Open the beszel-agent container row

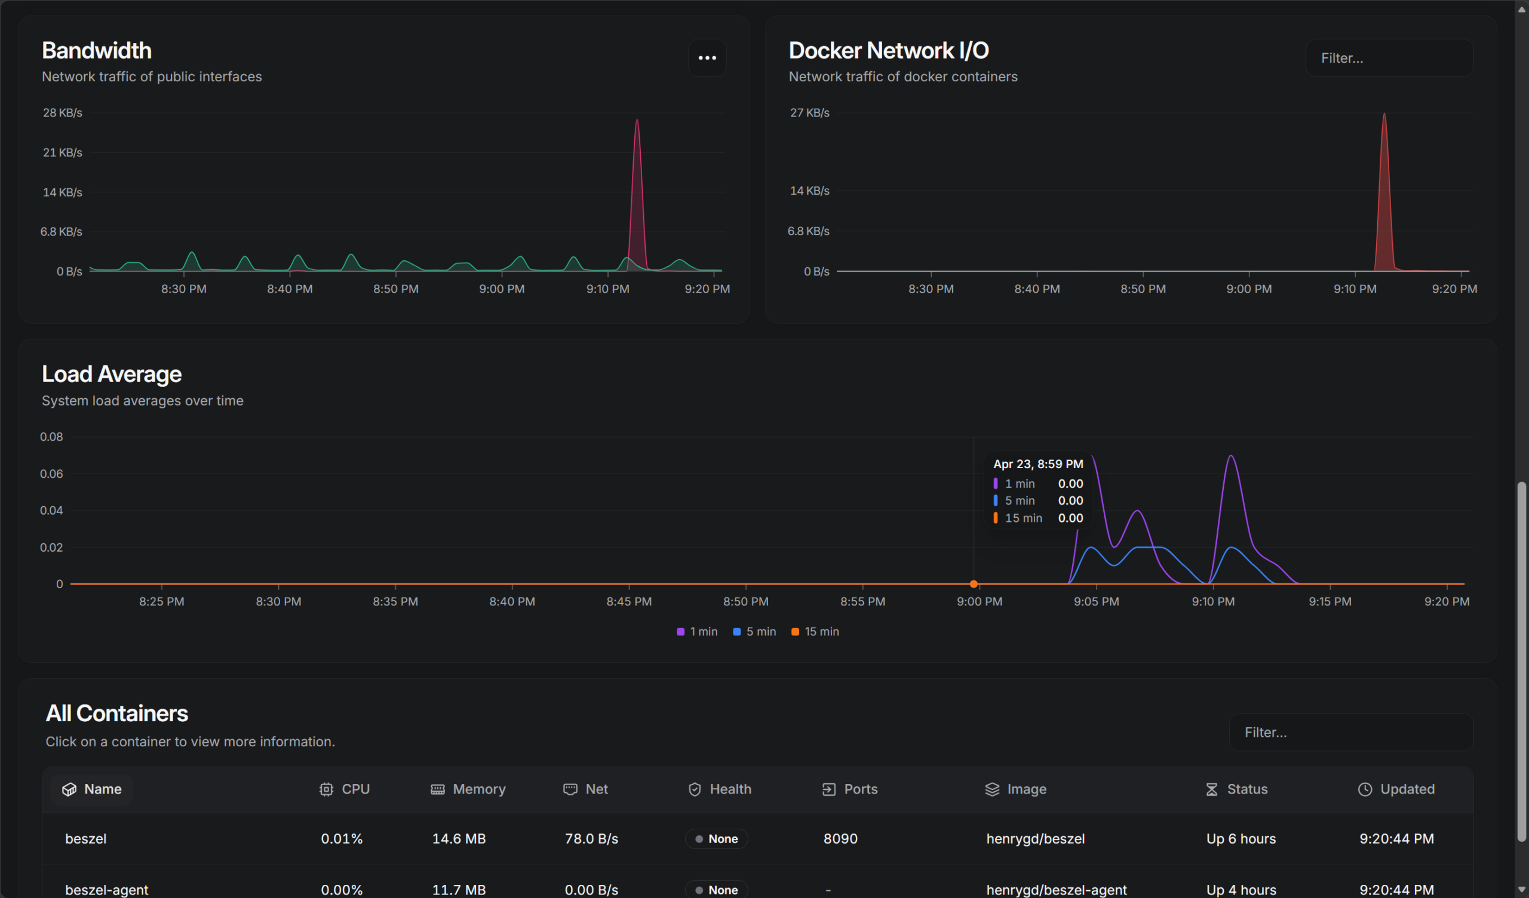point(107,890)
